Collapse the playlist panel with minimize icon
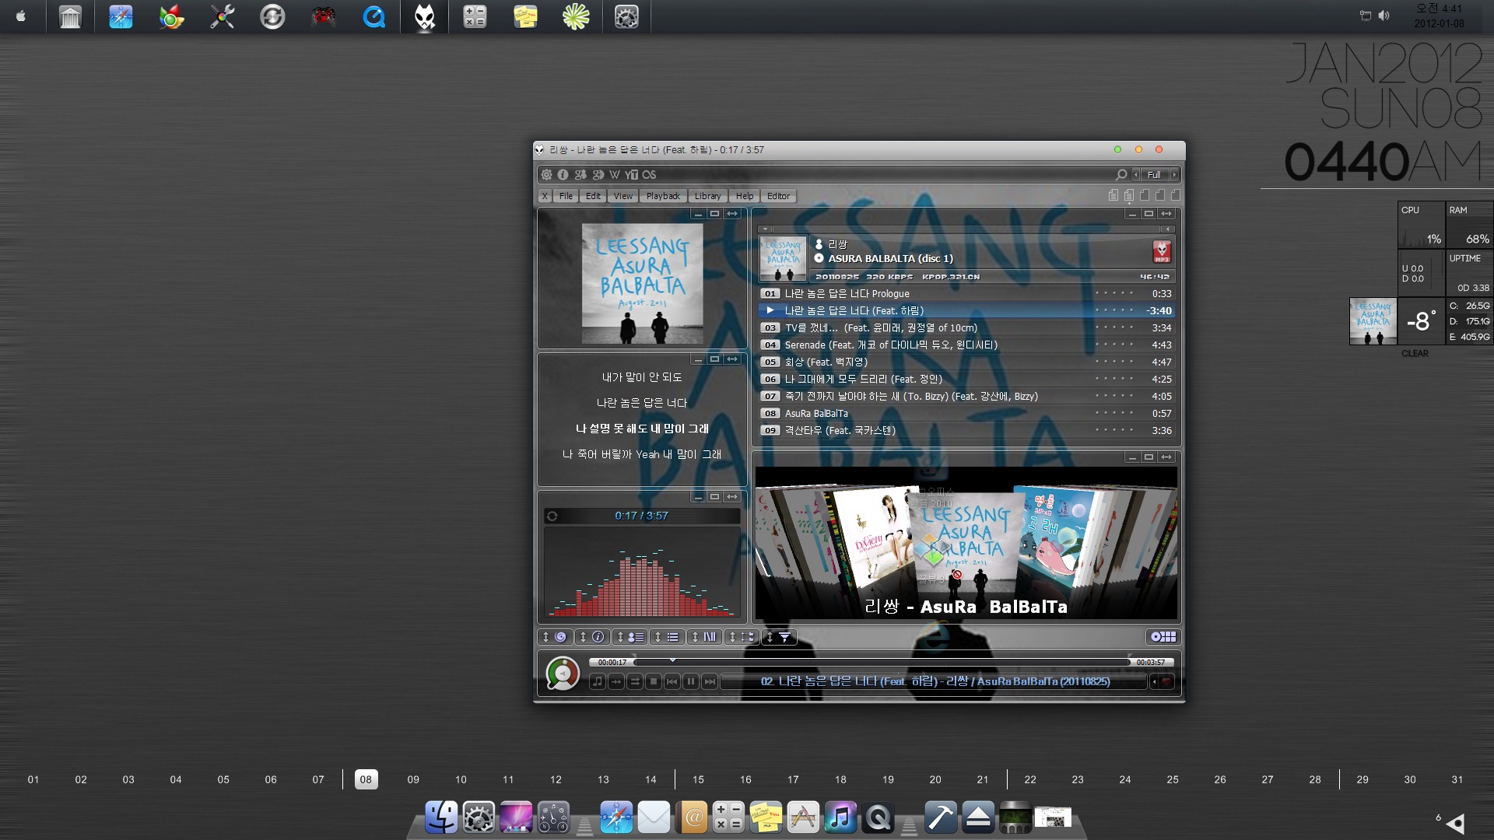 [x=1132, y=214]
